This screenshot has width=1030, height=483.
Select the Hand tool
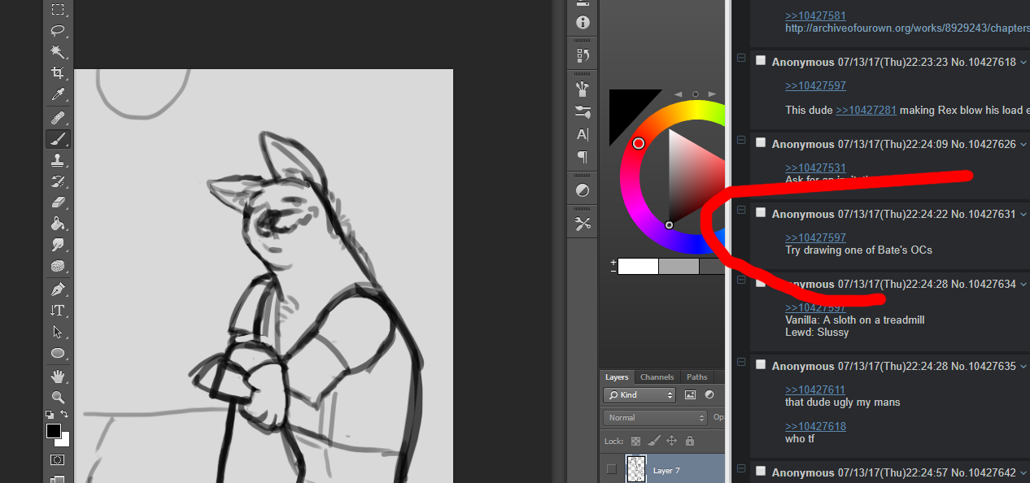coord(58,376)
